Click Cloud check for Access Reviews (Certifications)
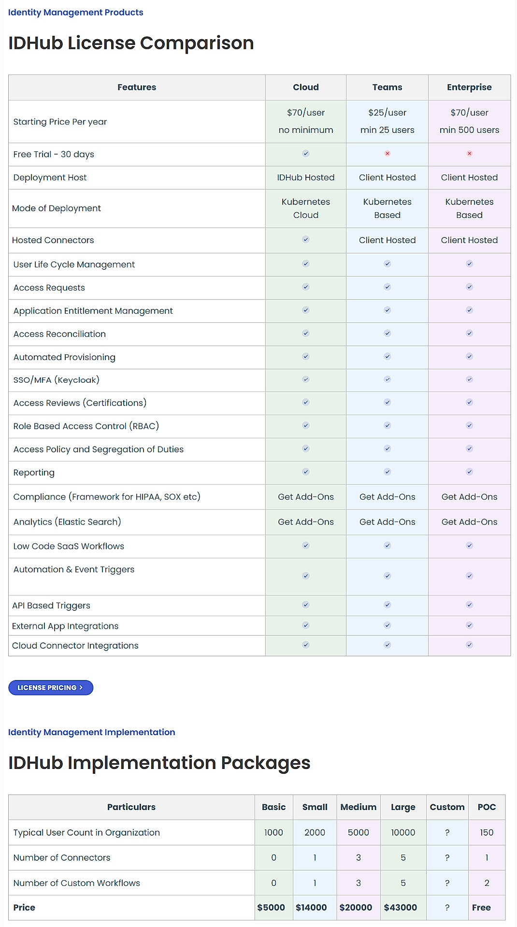 [306, 403]
